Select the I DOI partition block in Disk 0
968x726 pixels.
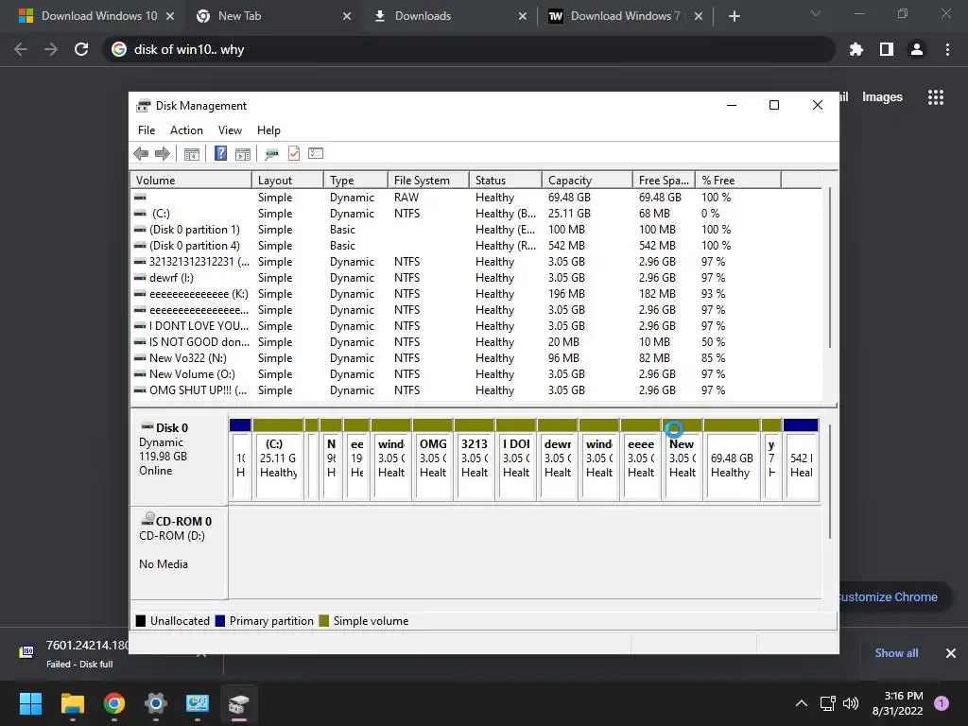coord(516,458)
